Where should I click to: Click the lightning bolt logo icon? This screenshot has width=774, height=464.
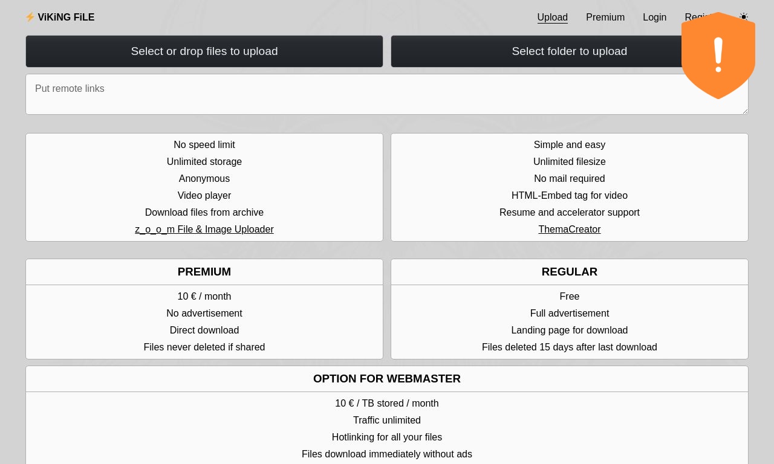(x=30, y=17)
